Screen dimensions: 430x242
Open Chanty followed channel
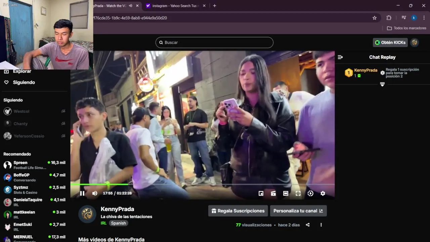coord(34,124)
